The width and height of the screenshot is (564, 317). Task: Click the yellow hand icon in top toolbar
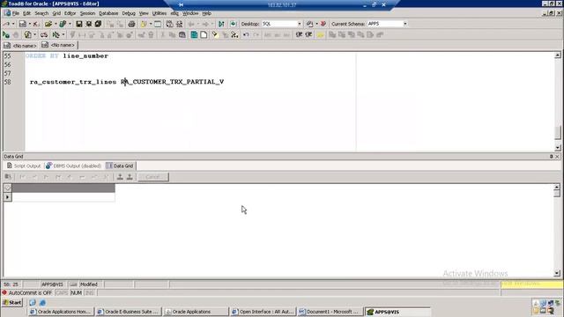tap(144, 24)
